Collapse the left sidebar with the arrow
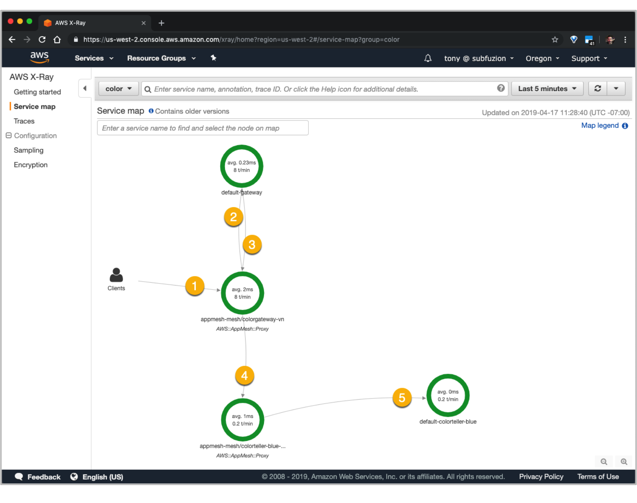This screenshot has width=637, height=503. tap(85, 88)
